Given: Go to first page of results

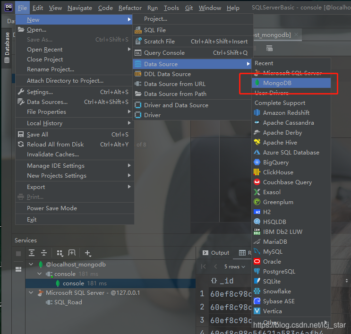Looking at the screenshot, I should coord(203,266).
